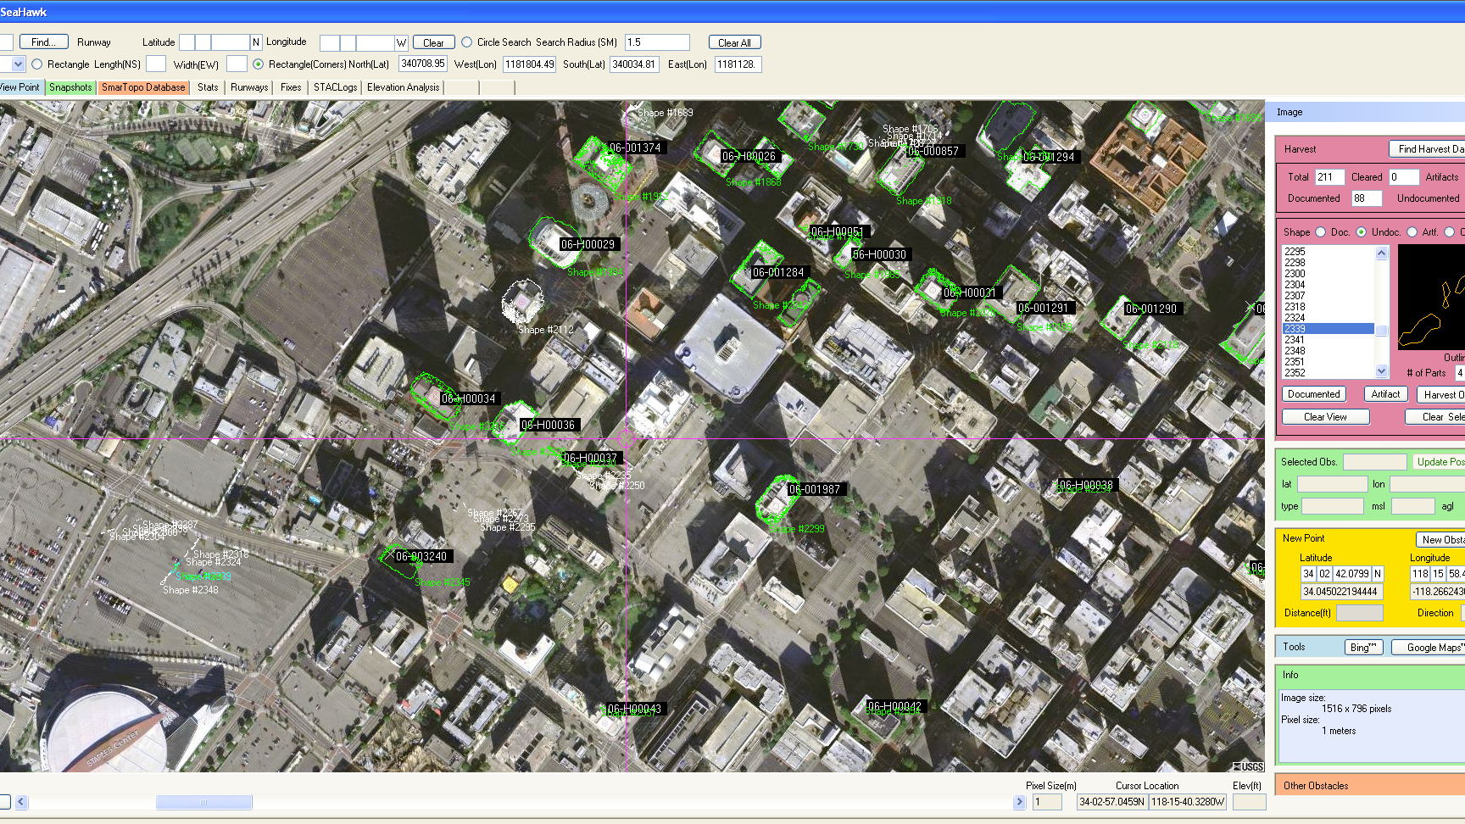Open the Elevation Analysis tab

pos(404,87)
